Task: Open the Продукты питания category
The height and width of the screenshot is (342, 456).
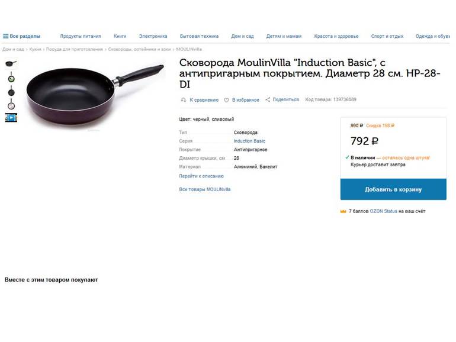Action: [x=81, y=36]
